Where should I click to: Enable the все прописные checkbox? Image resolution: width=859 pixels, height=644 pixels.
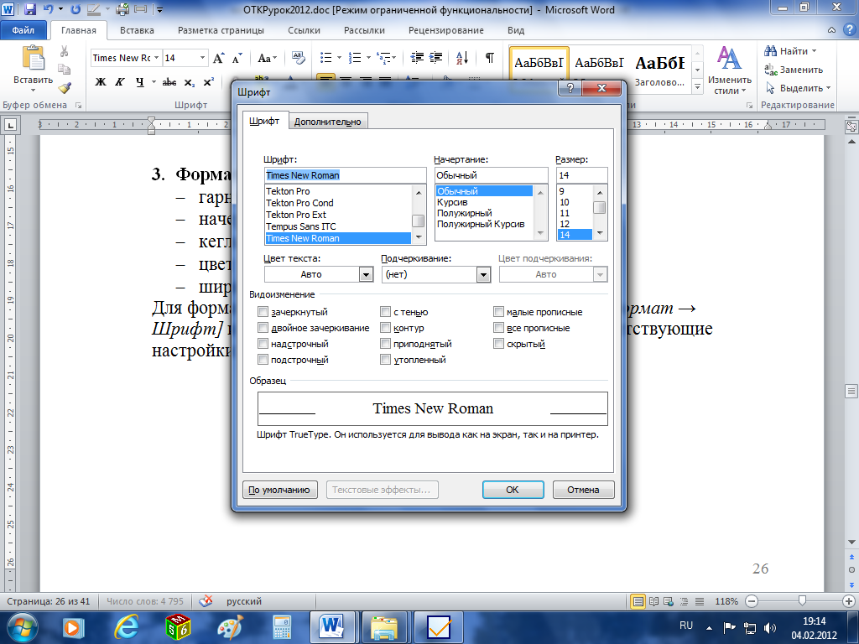[498, 328]
